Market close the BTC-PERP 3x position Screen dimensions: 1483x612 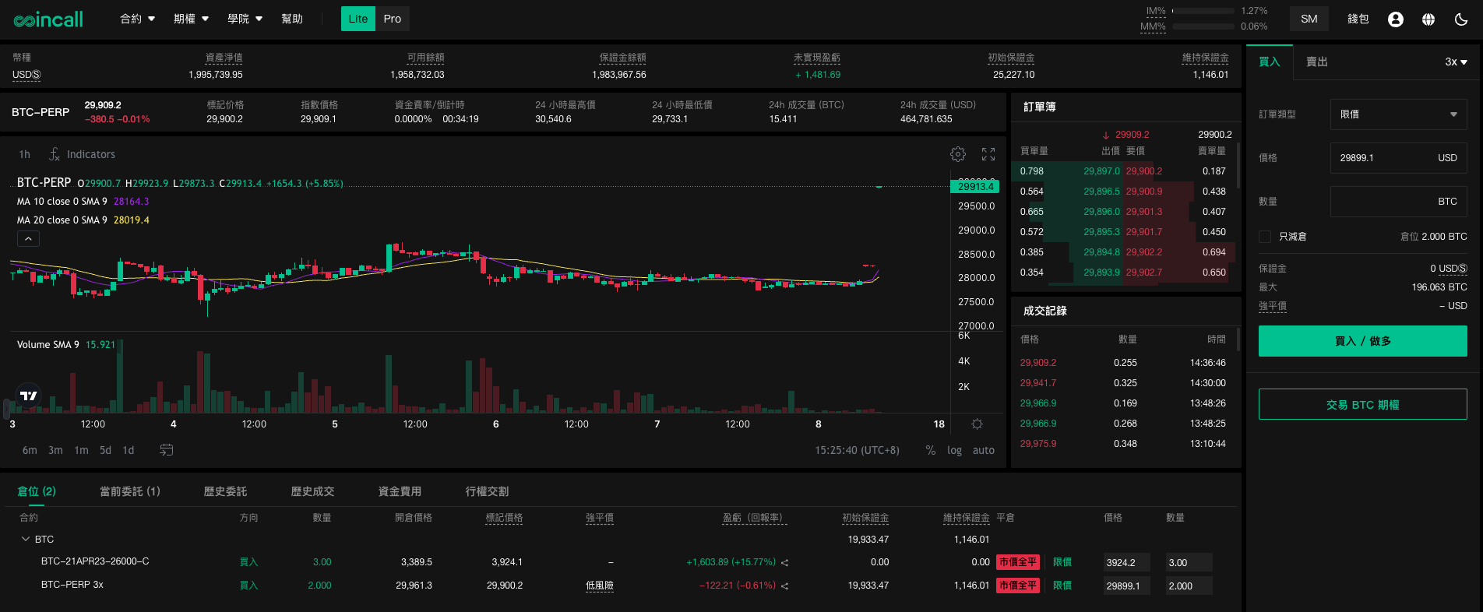pyautogui.click(x=1018, y=586)
